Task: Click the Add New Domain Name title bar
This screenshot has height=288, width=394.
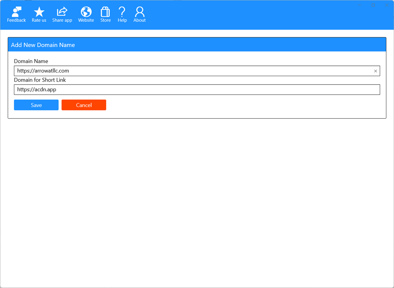Action: pyautogui.click(x=197, y=44)
